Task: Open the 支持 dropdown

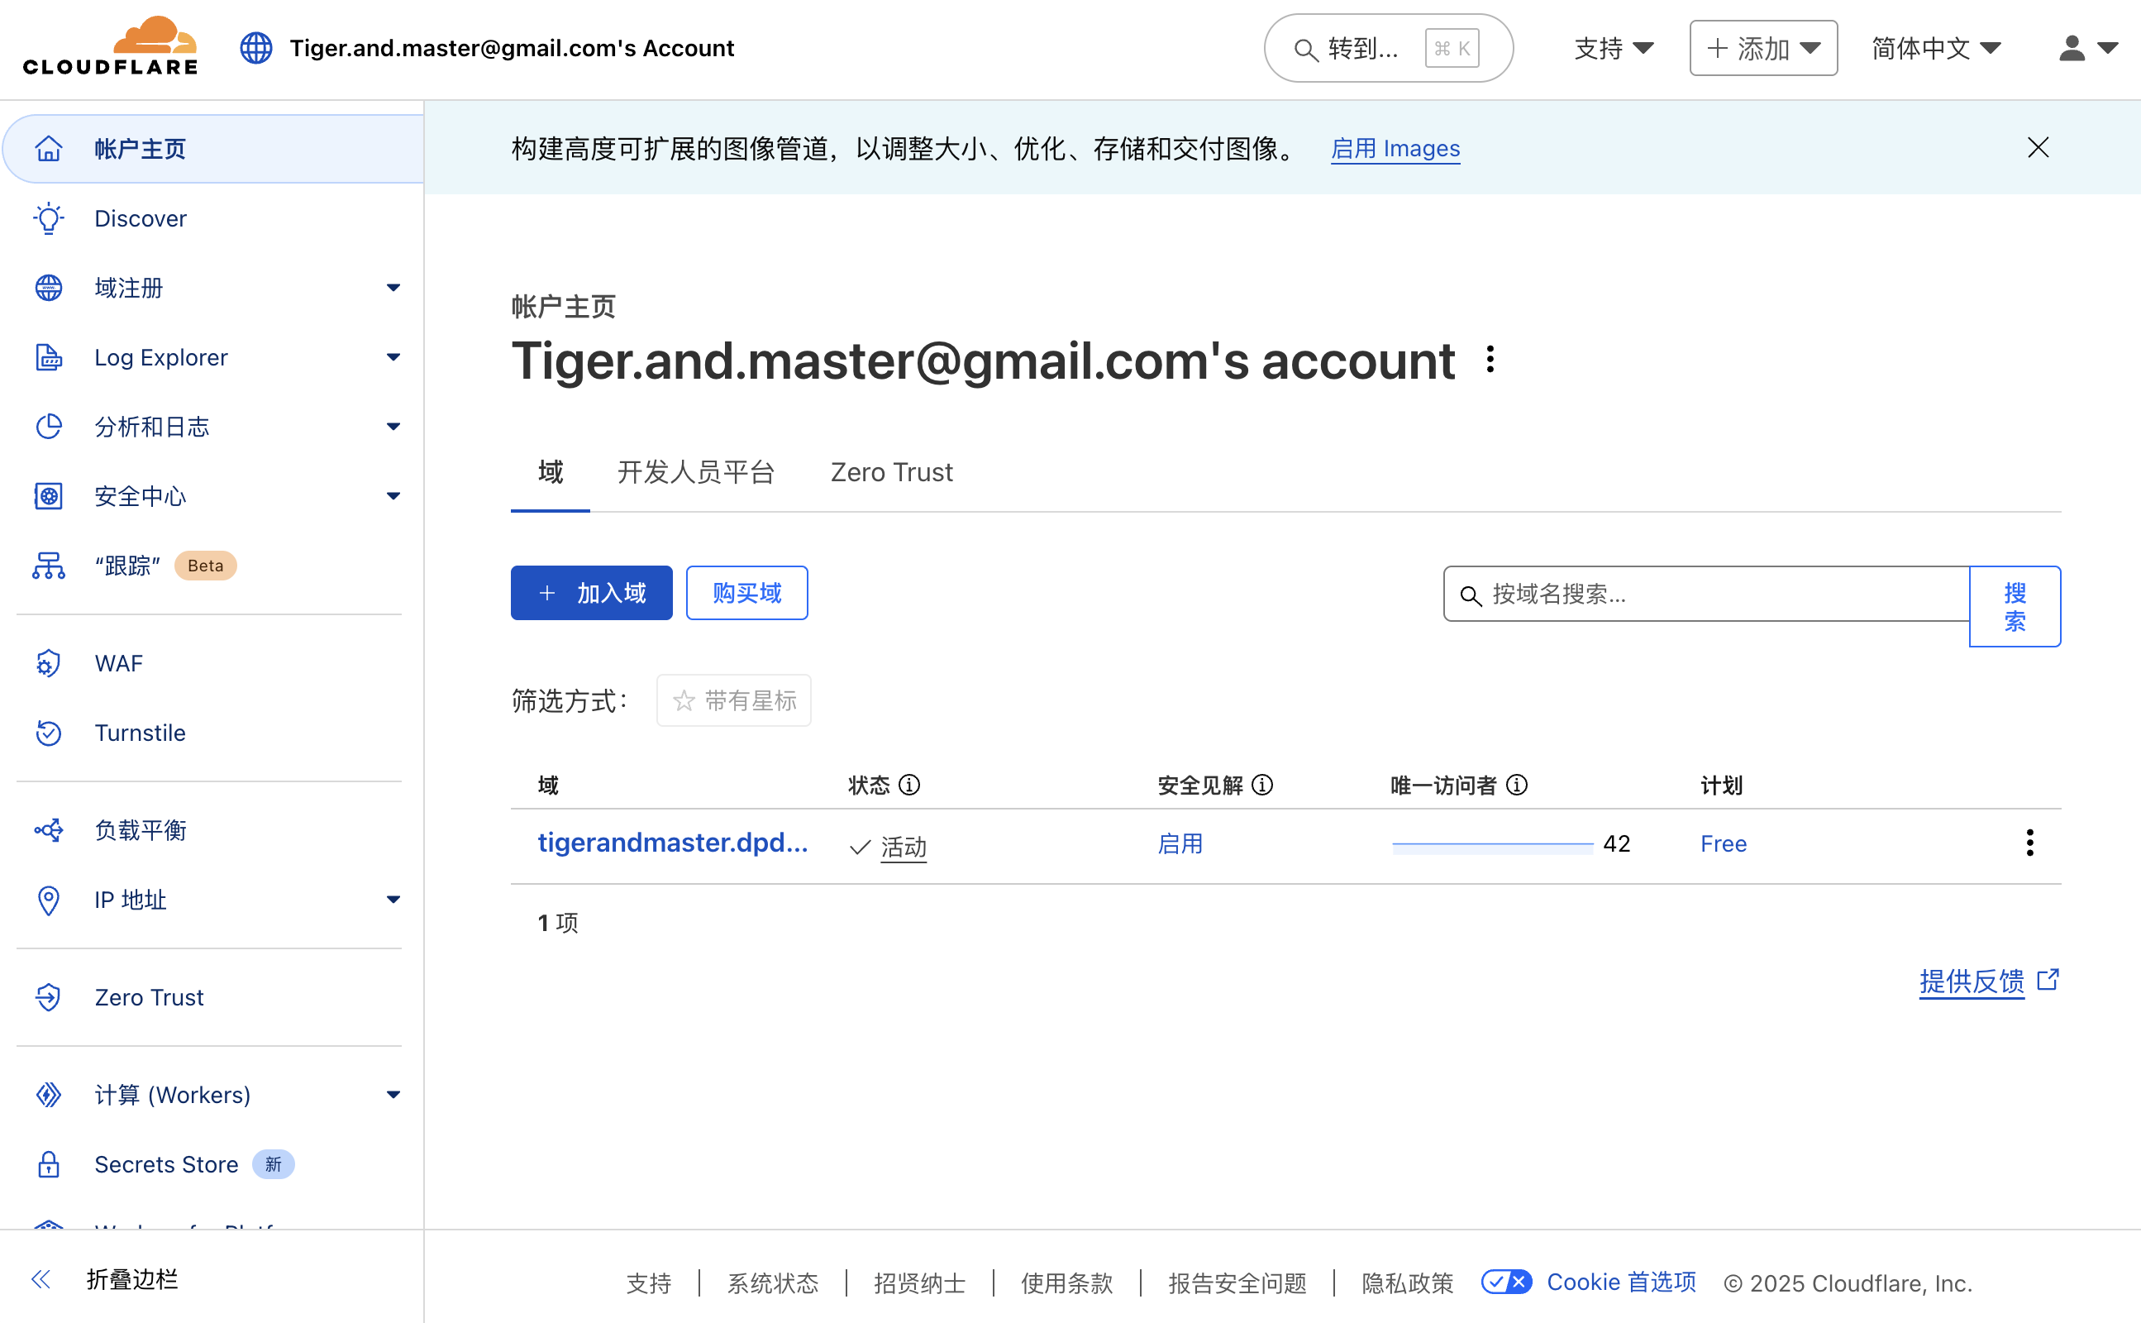Action: (x=1614, y=48)
